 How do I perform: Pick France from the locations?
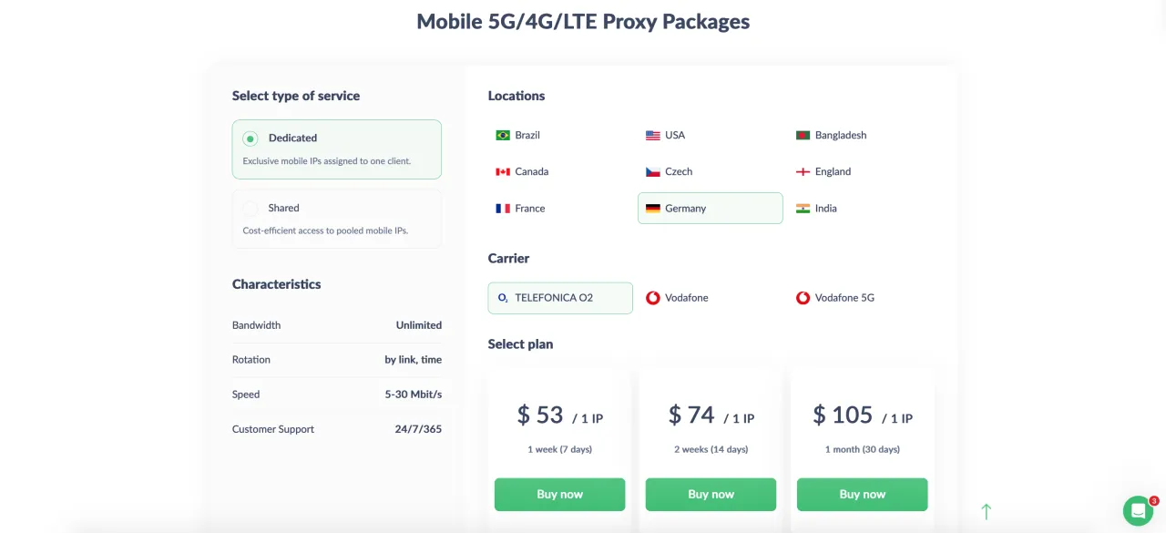[529, 209]
